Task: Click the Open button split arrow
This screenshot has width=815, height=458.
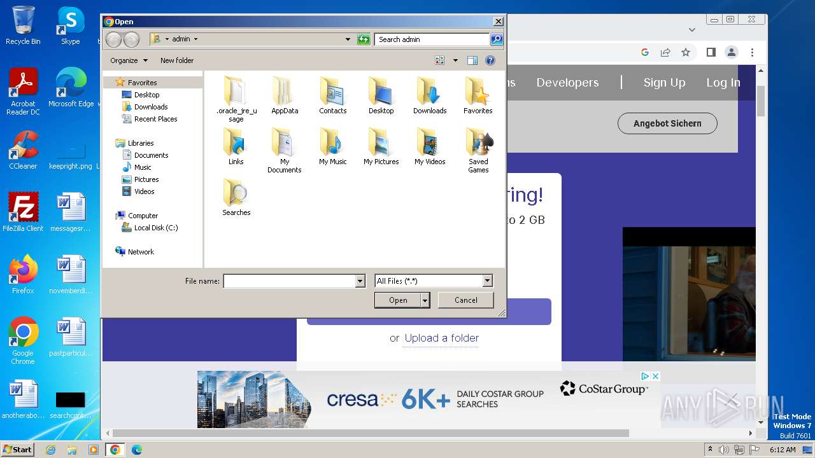Action: tap(425, 300)
